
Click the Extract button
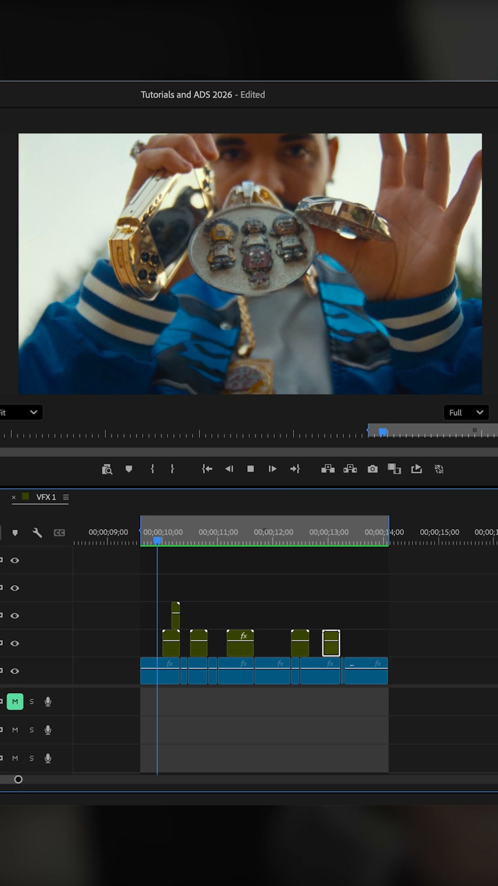pyautogui.click(x=350, y=469)
